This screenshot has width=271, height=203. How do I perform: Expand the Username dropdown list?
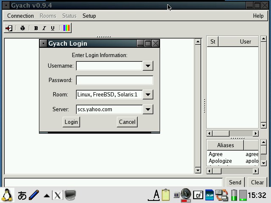(x=148, y=66)
